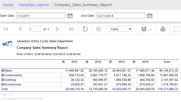181x102 pixels.
Task: Click the Start Date text field
Action: (x=40, y=16)
